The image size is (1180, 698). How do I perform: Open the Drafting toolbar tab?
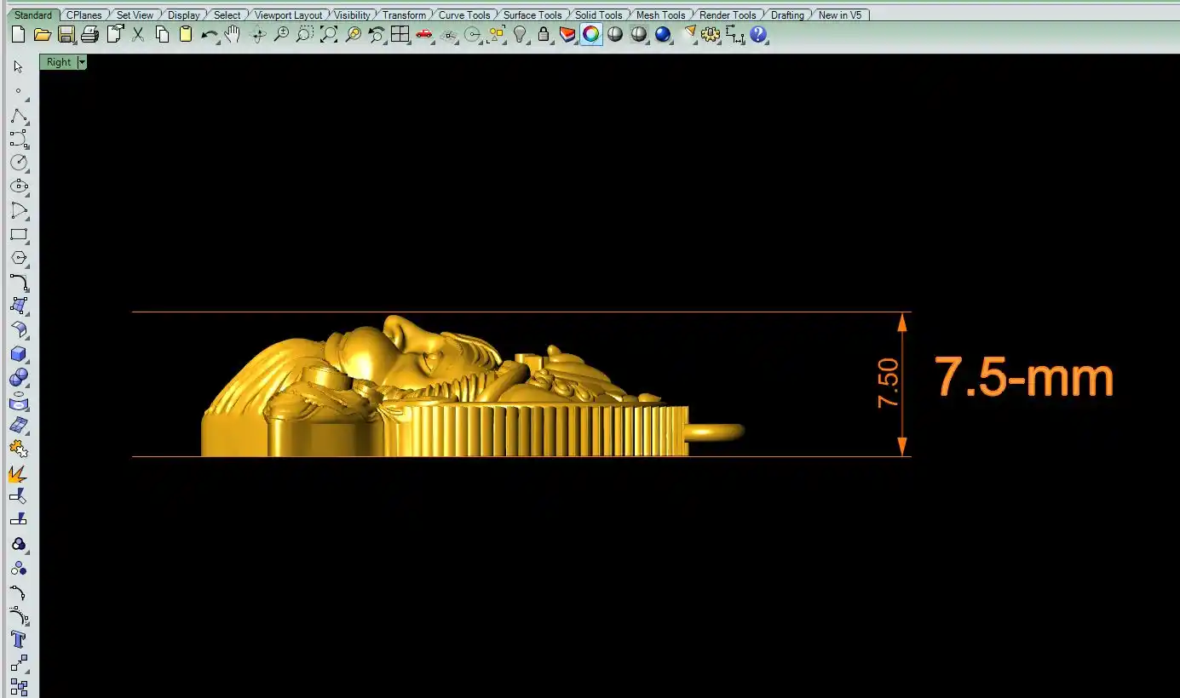click(787, 14)
